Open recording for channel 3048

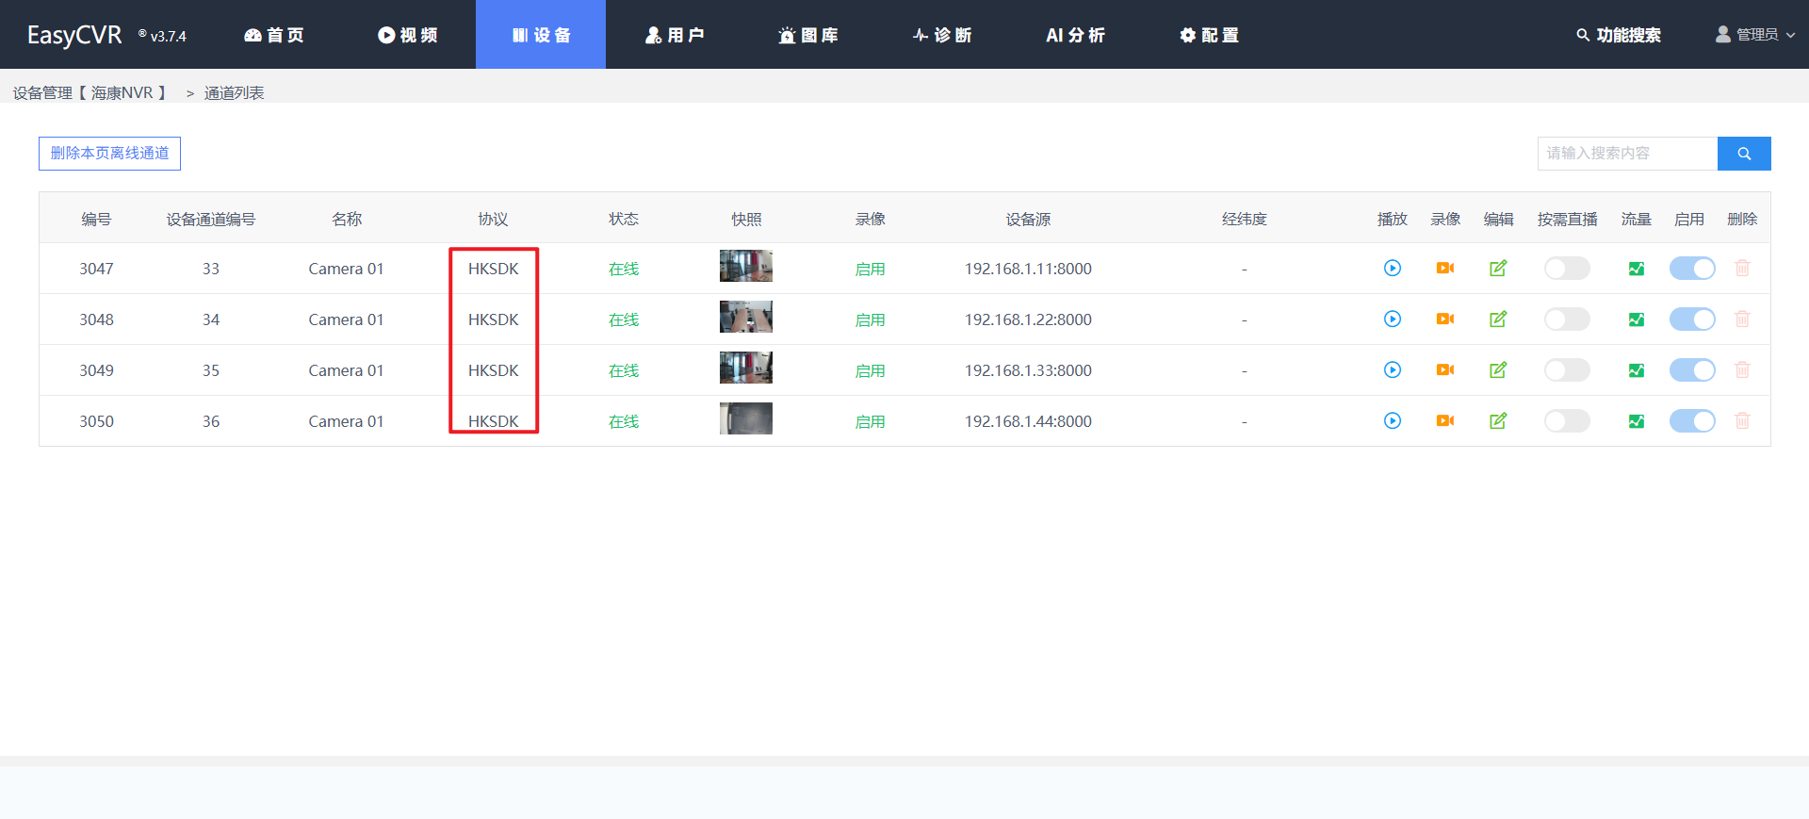pos(1444,319)
